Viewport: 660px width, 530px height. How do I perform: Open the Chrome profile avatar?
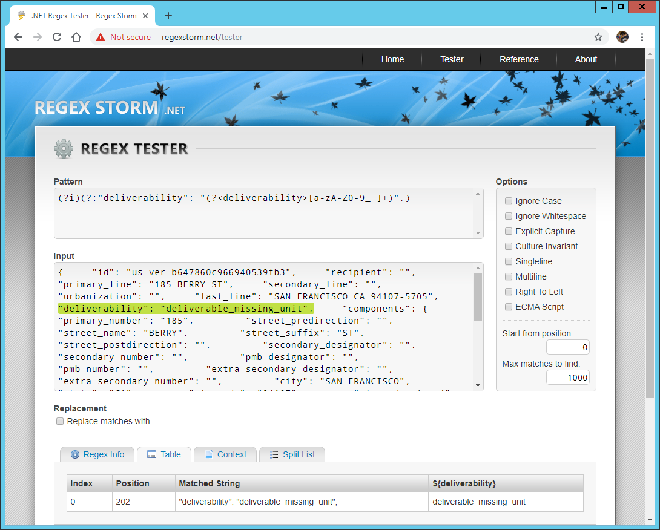coord(622,37)
